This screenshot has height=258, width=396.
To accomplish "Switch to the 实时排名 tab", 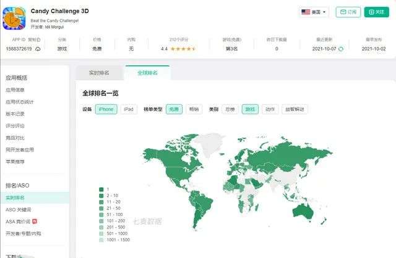I will click(x=99, y=73).
